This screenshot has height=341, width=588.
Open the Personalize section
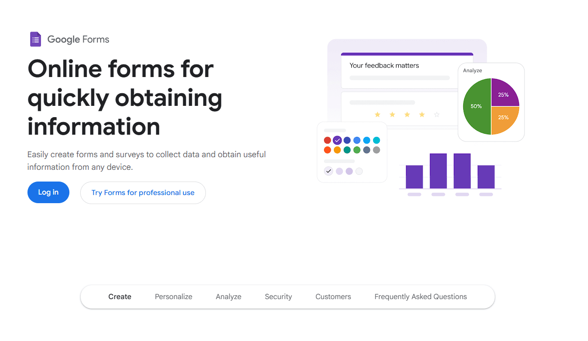point(173,296)
